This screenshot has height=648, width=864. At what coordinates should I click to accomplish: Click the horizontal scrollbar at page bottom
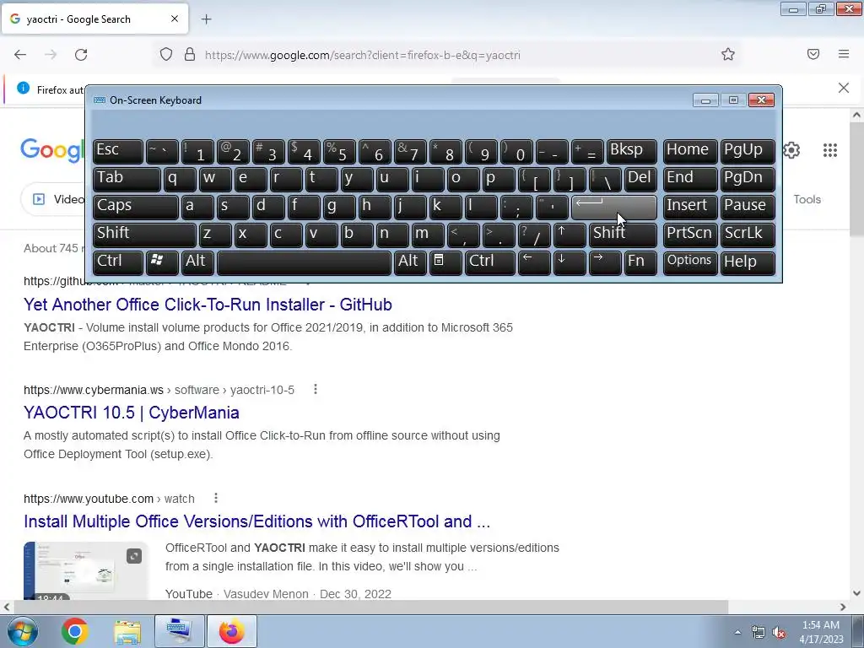point(370,607)
